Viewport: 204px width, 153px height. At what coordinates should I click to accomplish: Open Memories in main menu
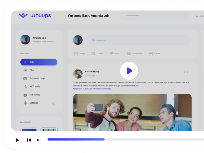(35, 95)
